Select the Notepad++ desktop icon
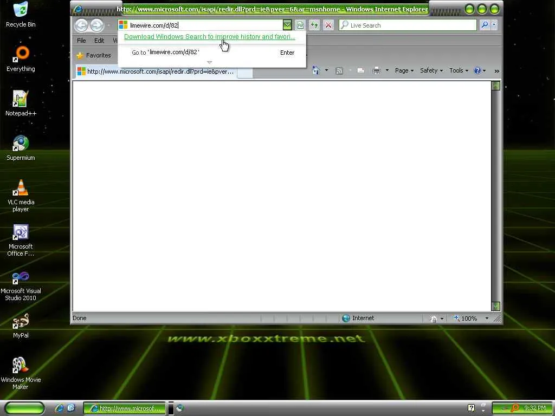555x416 pixels. click(x=21, y=103)
